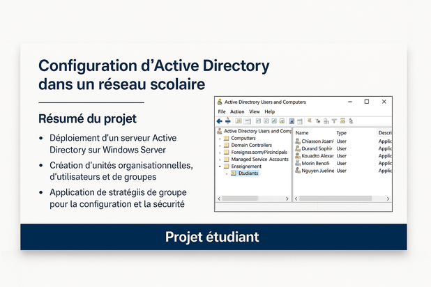This screenshot has width=431, height=287.
Task: Click the list pane horizontal scrollbar thumb
Action: (335, 199)
